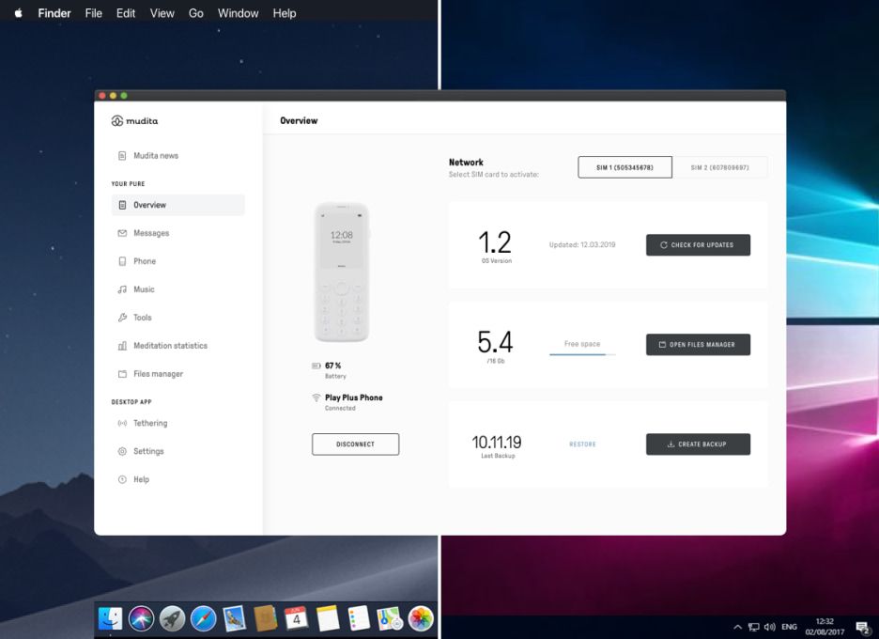Click Create Backup button
The width and height of the screenshot is (879, 639).
(x=698, y=444)
